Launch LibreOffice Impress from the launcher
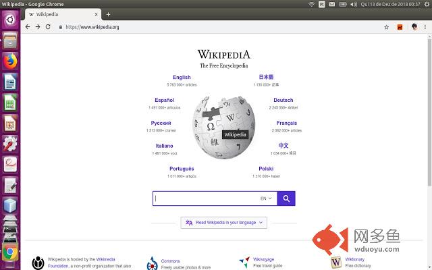Screen dimensions: 432x270 coord(10,123)
